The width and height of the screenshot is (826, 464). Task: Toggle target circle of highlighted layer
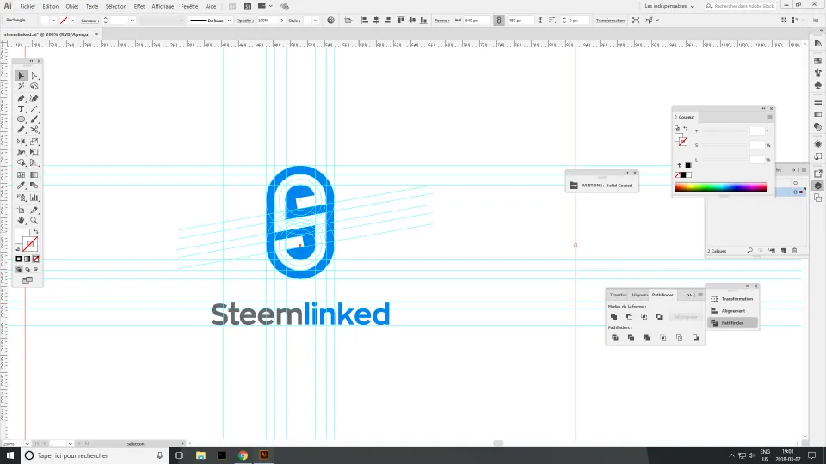coord(795,192)
